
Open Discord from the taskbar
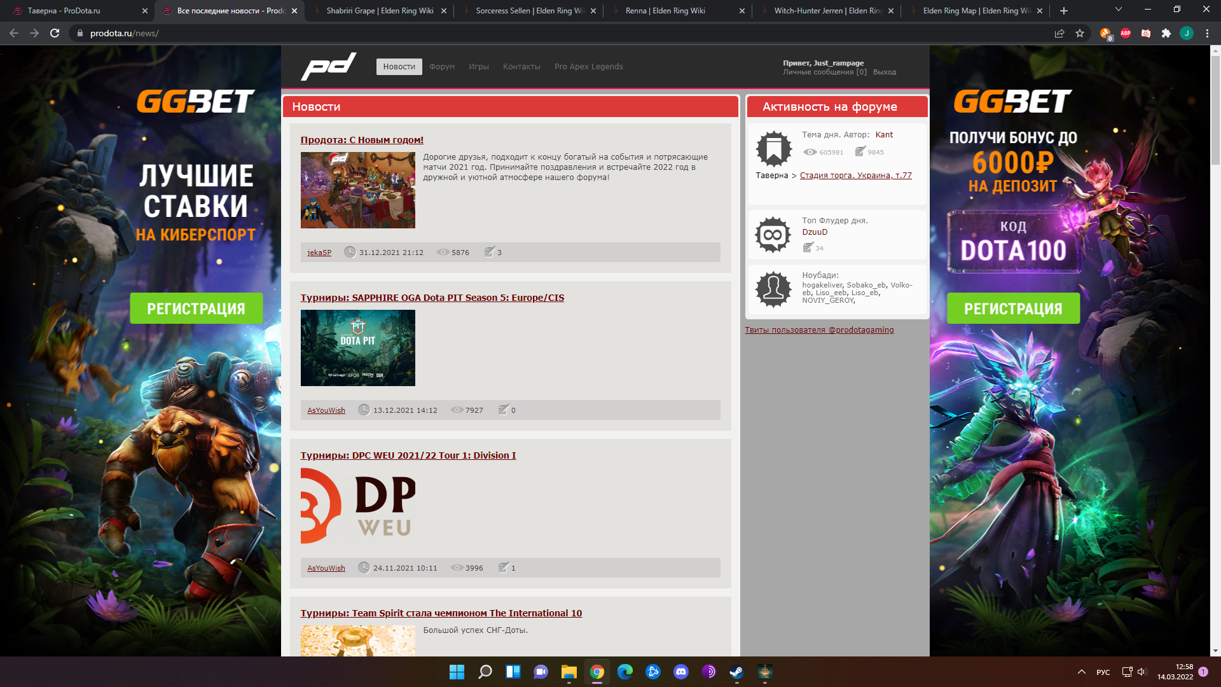(x=680, y=672)
